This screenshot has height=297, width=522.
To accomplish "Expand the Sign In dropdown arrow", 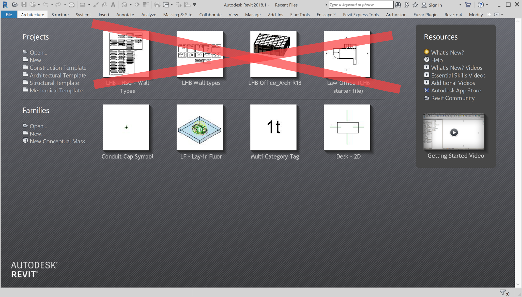I will tap(460, 5).
